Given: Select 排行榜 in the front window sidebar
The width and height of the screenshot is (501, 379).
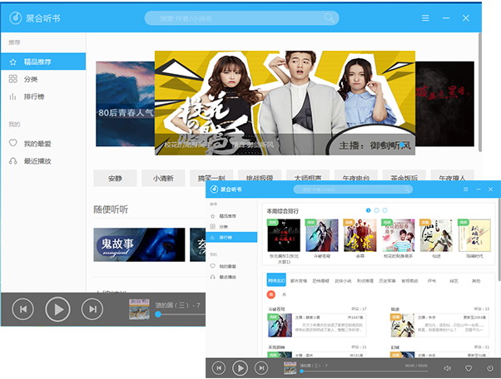Looking at the screenshot, I should (231, 238).
